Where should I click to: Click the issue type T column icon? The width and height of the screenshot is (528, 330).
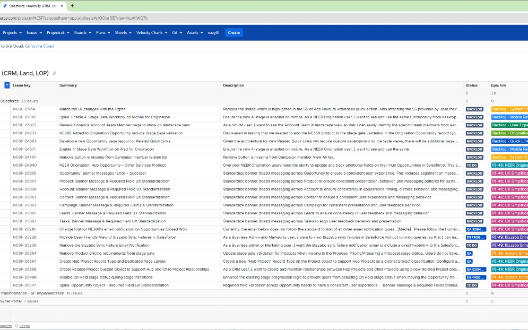coord(7,85)
